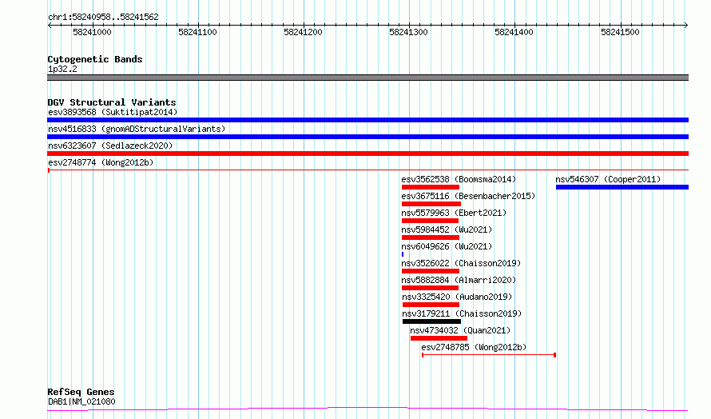Select the red bar under nsv3526022
711x419 pixels.
click(431, 271)
